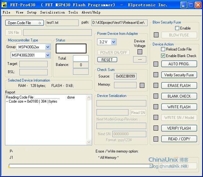Click status indicator beside ERASE FLASH

[156, 85]
